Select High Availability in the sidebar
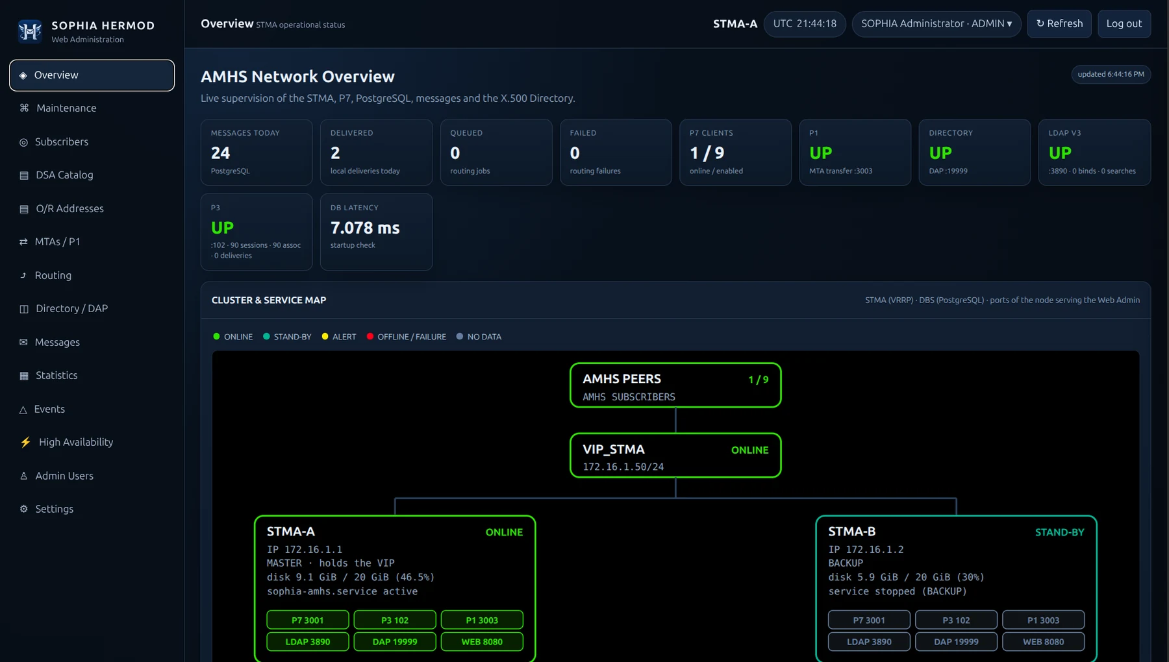This screenshot has width=1169, height=662. point(92,442)
